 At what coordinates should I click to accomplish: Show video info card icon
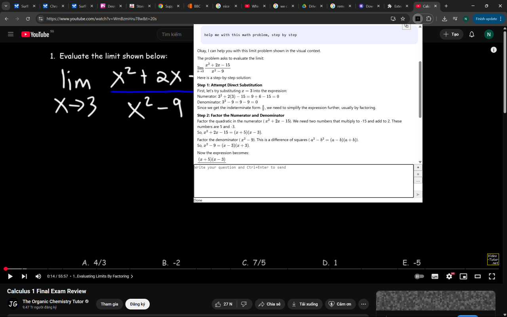pos(494,50)
